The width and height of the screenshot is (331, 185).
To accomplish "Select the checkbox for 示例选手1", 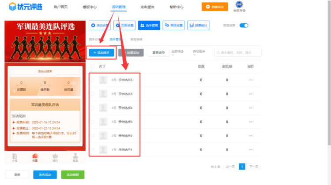I will [x=92, y=150].
